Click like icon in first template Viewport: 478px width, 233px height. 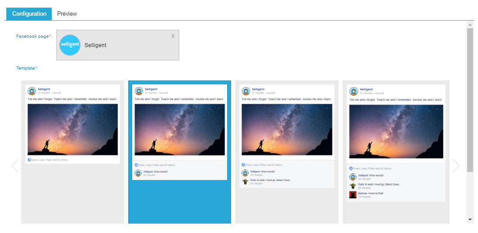tap(29, 160)
